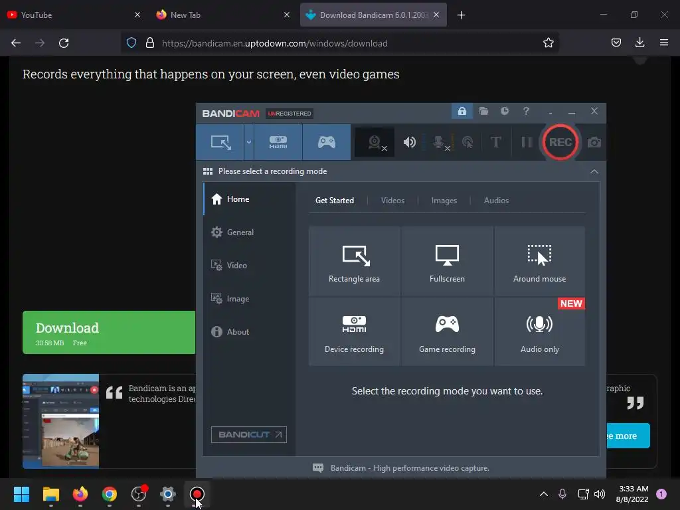This screenshot has width=680, height=510.
Task: Choose Around mouse recording tile
Action: pos(540,261)
